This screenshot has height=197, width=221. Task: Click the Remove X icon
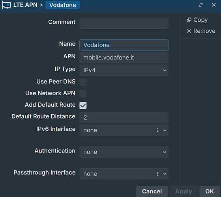point(189,31)
